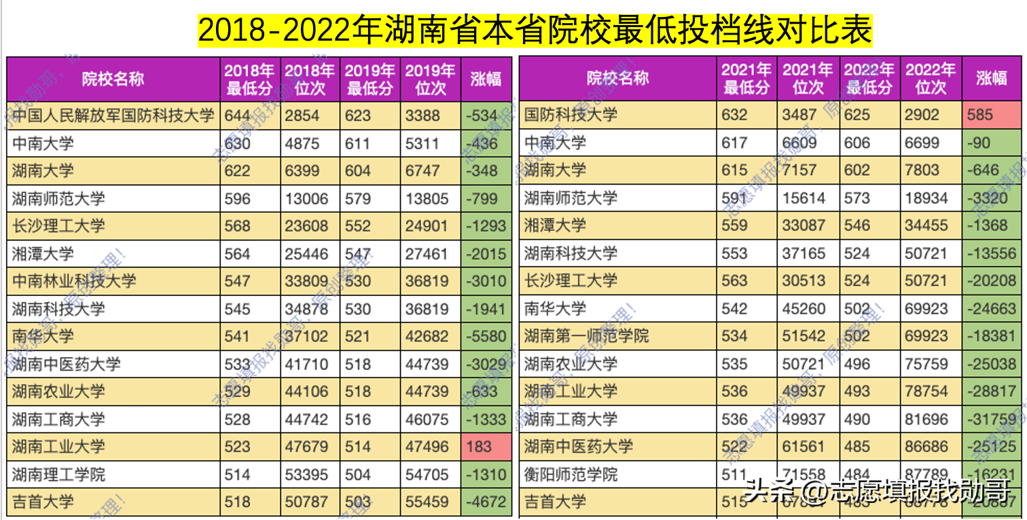Select the rank value 3388

coord(423,116)
